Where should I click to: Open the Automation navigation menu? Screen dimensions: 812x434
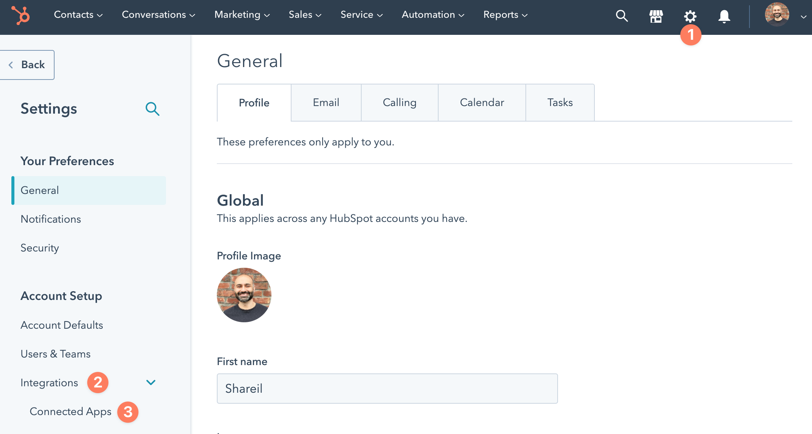pos(433,15)
